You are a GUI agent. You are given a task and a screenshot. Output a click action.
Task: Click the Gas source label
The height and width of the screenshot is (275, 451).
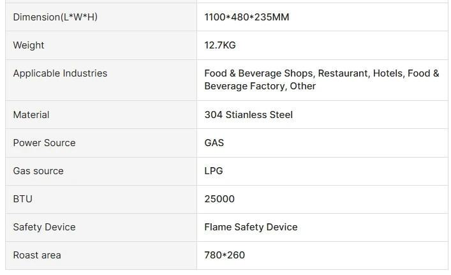(38, 171)
